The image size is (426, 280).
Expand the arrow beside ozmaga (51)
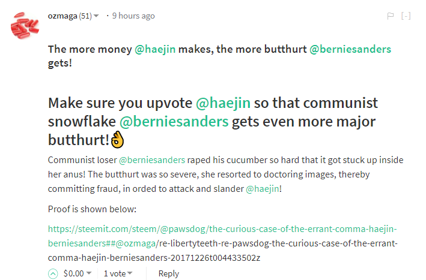tap(96, 16)
